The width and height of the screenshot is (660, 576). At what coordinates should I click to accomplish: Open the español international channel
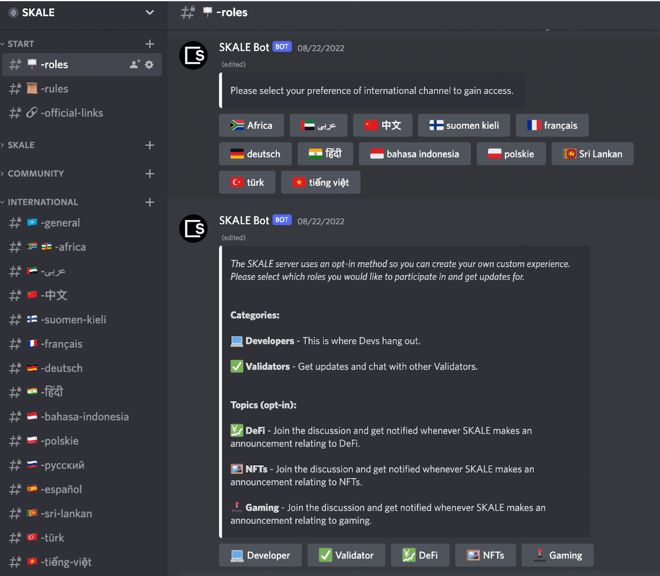[x=61, y=489]
